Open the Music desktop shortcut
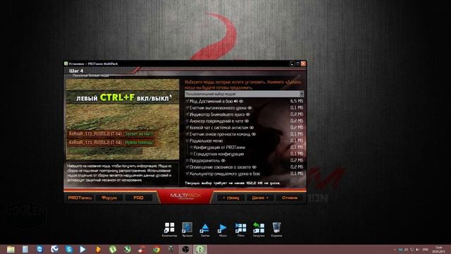Image resolution: width=451 pixels, height=254 pixels. coord(223,229)
